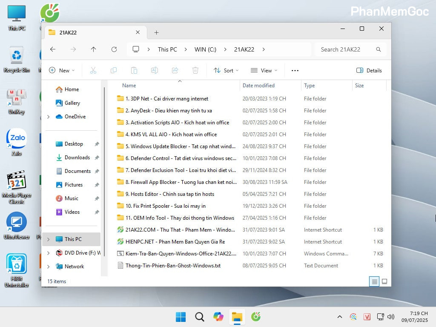Cut selection using the Cut scissors icon
This screenshot has height=327, width=436.
click(93, 70)
